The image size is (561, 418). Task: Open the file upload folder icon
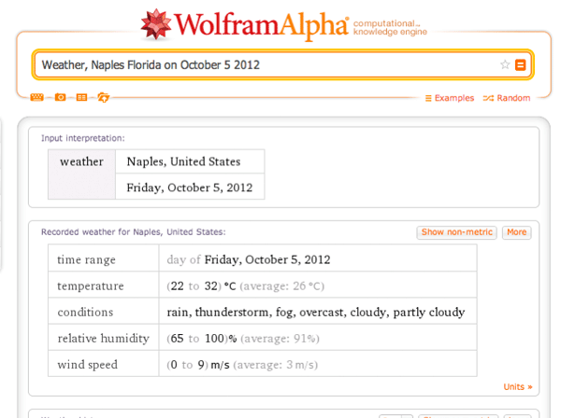coord(104,97)
